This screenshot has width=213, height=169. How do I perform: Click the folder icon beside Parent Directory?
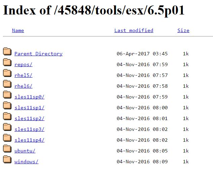click(x=7, y=52)
